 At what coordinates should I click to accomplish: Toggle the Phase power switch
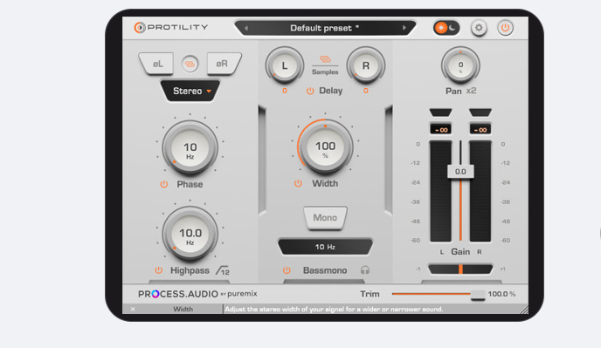164,185
